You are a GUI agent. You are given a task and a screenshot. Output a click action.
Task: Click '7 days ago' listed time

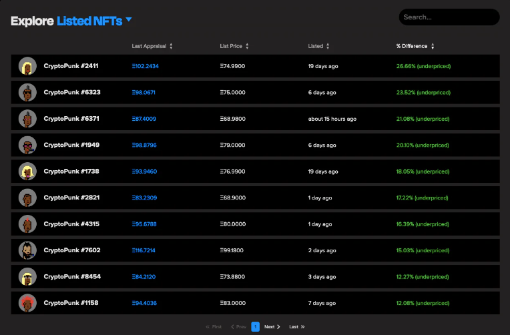click(322, 303)
